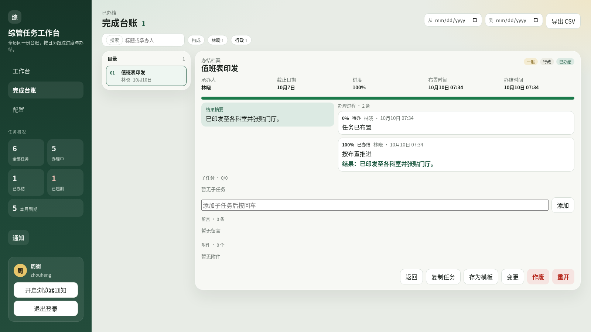Select the 值班表印发 entry in 目录
This screenshot has width=591, height=332.
click(146, 76)
